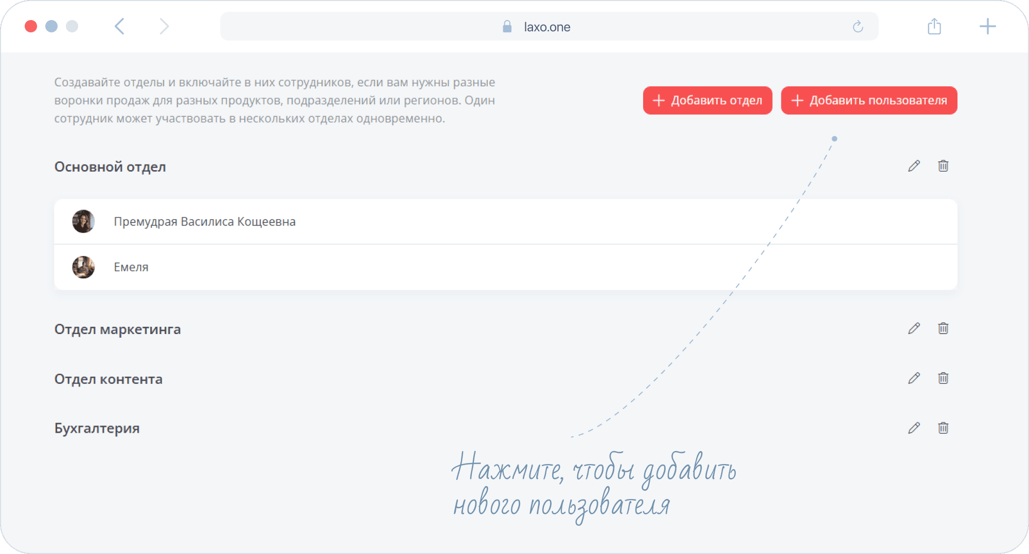Edit the Бухгалтерия department
This screenshot has width=1029, height=554.
914,428
